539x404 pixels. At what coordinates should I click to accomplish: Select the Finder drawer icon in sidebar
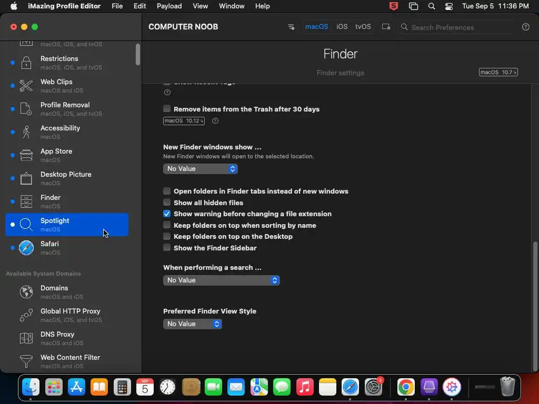[26, 201]
